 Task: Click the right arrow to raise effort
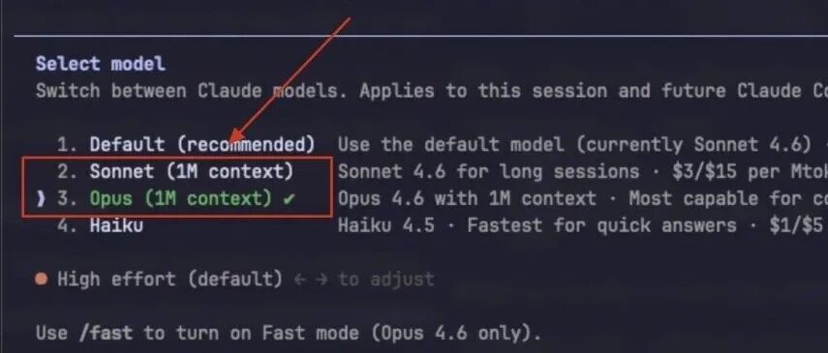(322, 279)
